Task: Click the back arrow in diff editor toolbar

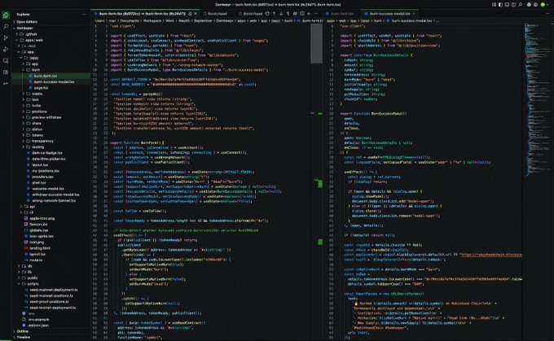Action: point(309,14)
